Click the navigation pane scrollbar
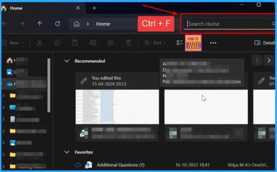 tap(49, 85)
